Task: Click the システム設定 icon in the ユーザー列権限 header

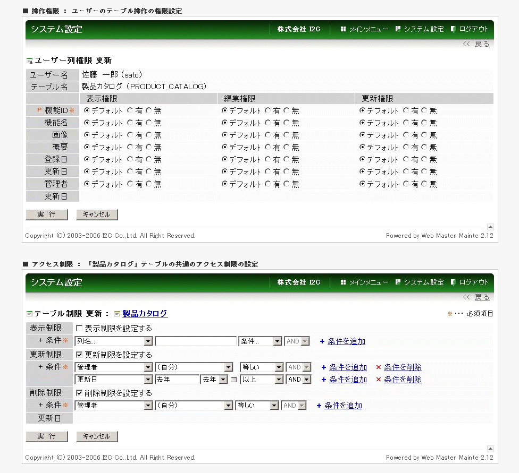Action: [398, 29]
